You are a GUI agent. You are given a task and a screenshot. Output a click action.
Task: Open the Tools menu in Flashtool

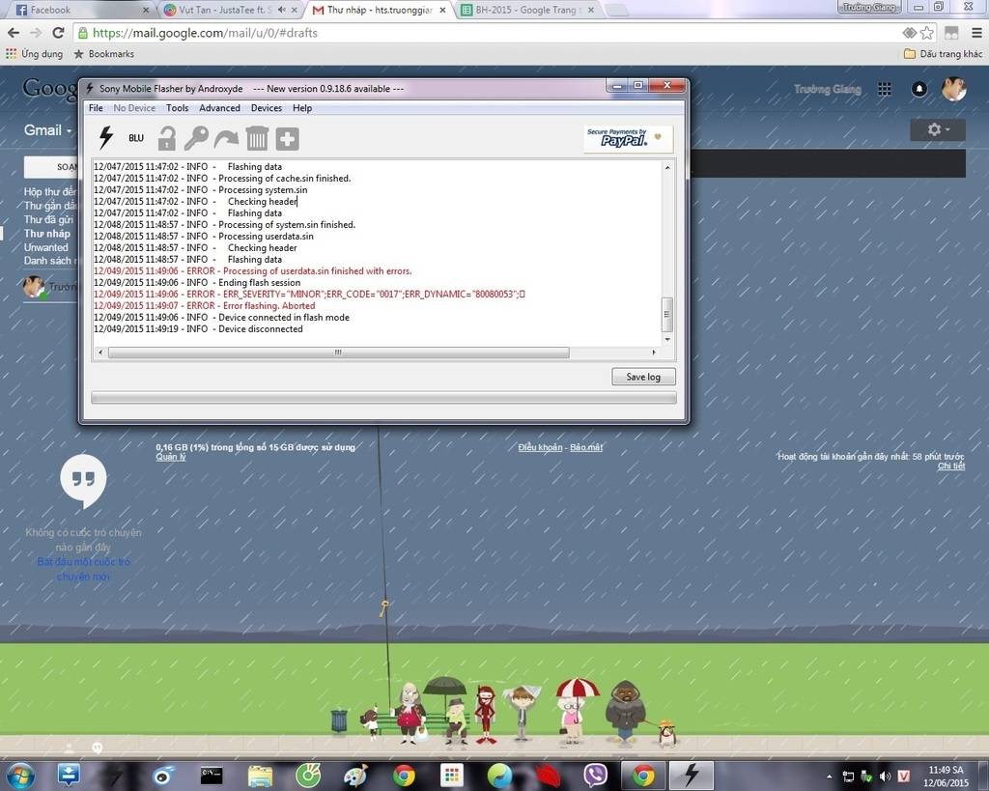(178, 108)
